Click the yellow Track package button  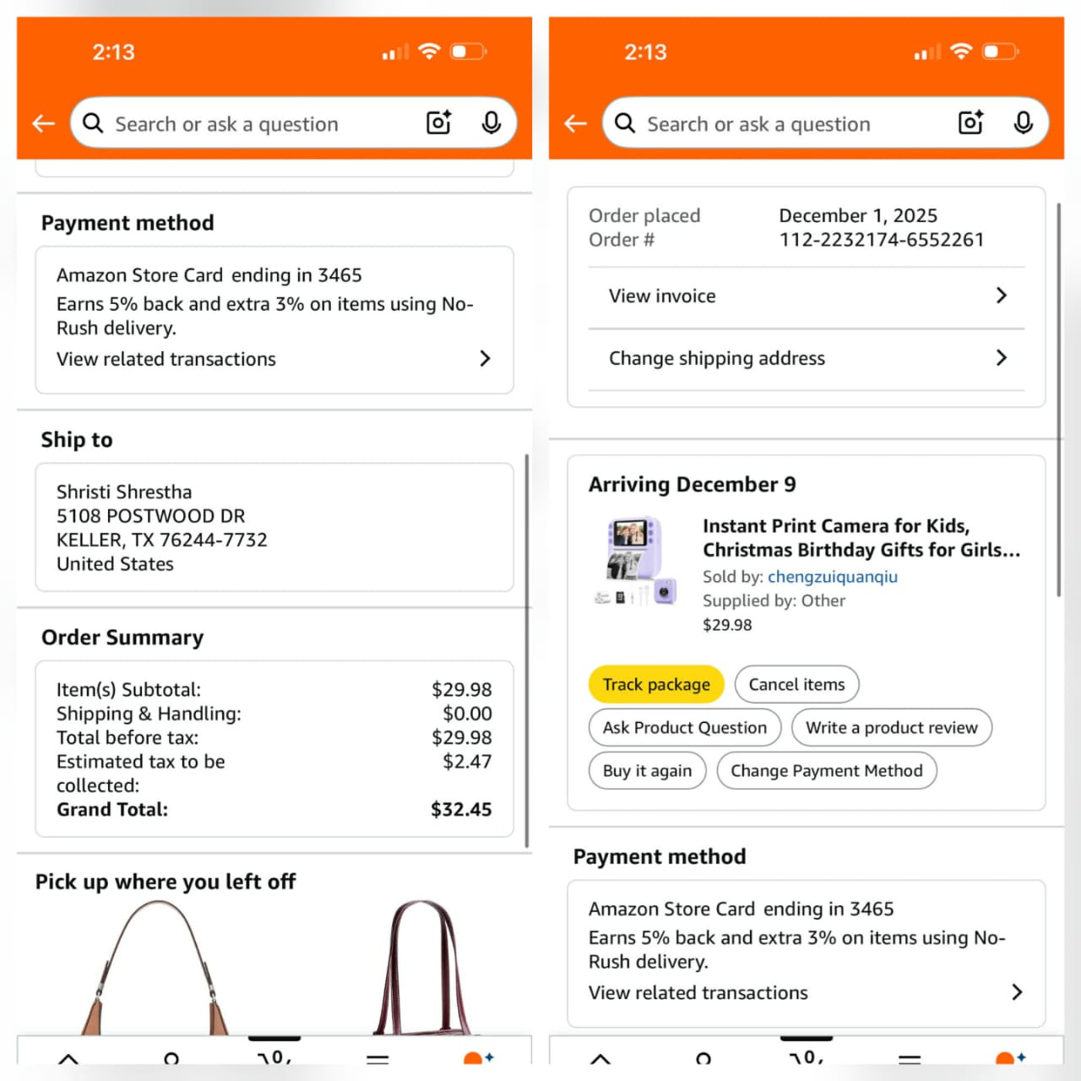[656, 684]
